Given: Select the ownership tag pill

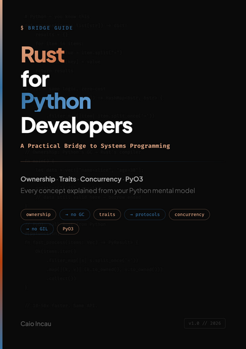Looking at the screenshot, I should pyautogui.click(x=38, y=214).
